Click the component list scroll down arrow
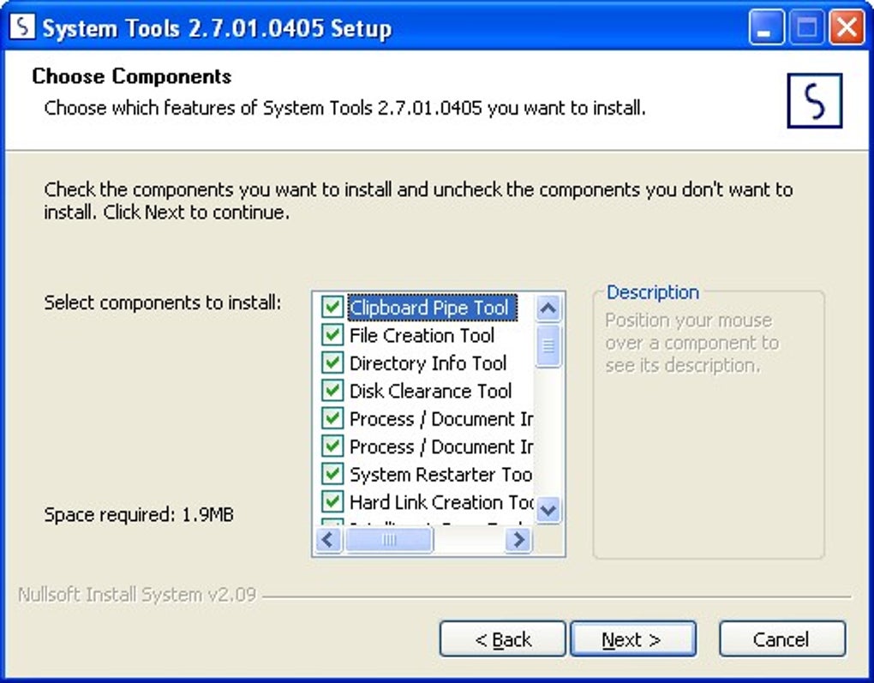Viewport: 874px width, 683px height. tap(548, 509)
